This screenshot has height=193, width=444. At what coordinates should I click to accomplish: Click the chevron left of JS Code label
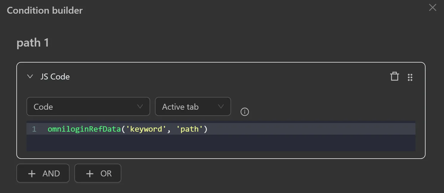(30, 76)
